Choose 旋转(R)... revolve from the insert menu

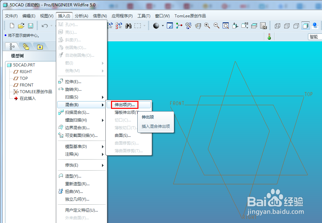click(82, 89)
